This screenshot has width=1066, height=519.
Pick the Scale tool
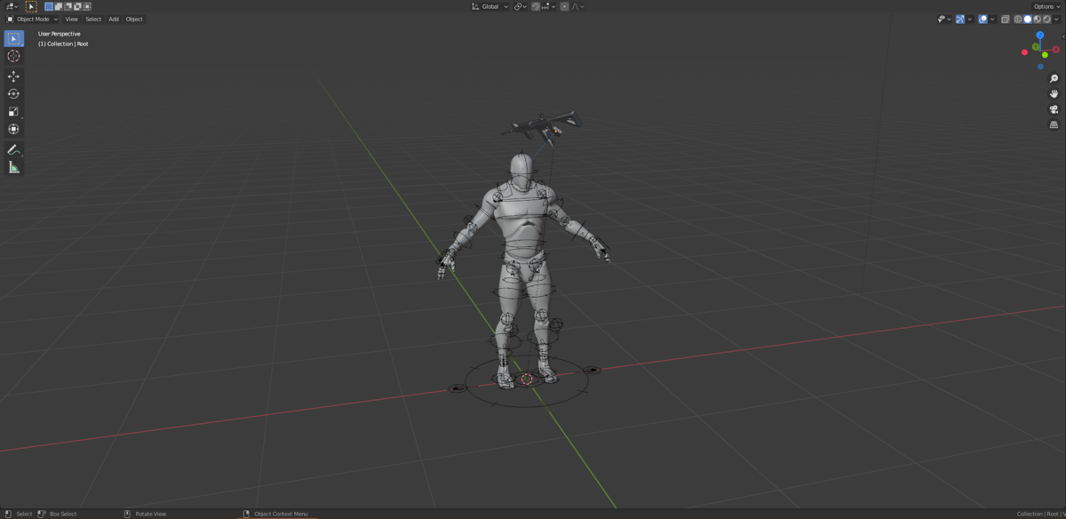click(13, 112)
